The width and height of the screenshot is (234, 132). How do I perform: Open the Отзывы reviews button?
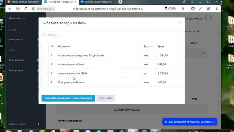click(170, 8)
